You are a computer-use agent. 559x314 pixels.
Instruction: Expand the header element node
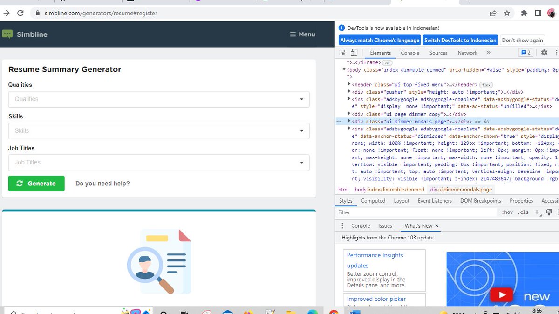349,84
